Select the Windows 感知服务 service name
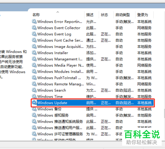This screenshot has height=149, width=165. point(53,115)
